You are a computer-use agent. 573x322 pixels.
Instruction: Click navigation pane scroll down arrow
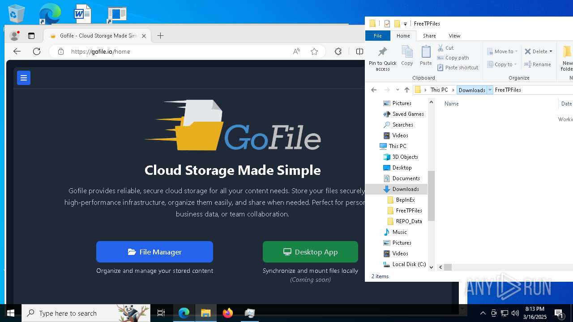point(432,267)
